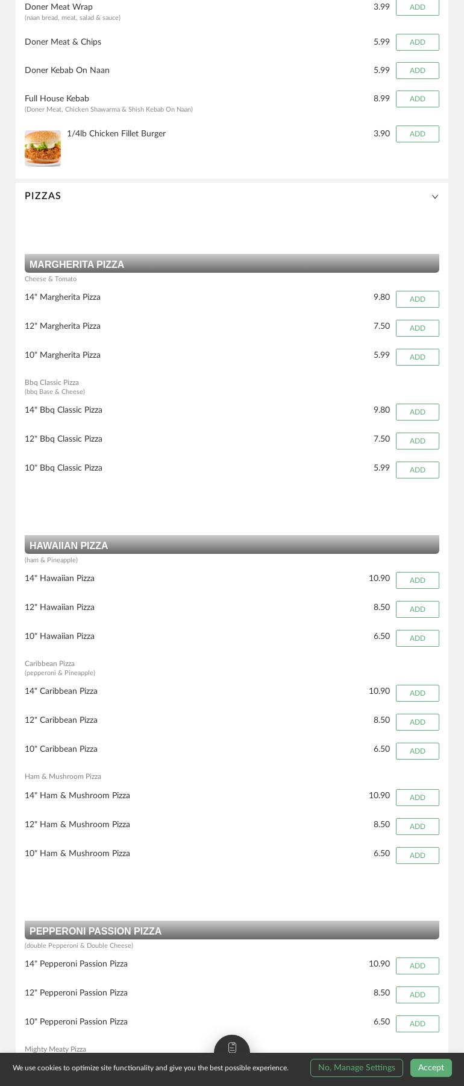Screen dimensions: 464x1086
Task: Add 14" Ham & Mushroom Pizza
Action: tap(417, 798)
